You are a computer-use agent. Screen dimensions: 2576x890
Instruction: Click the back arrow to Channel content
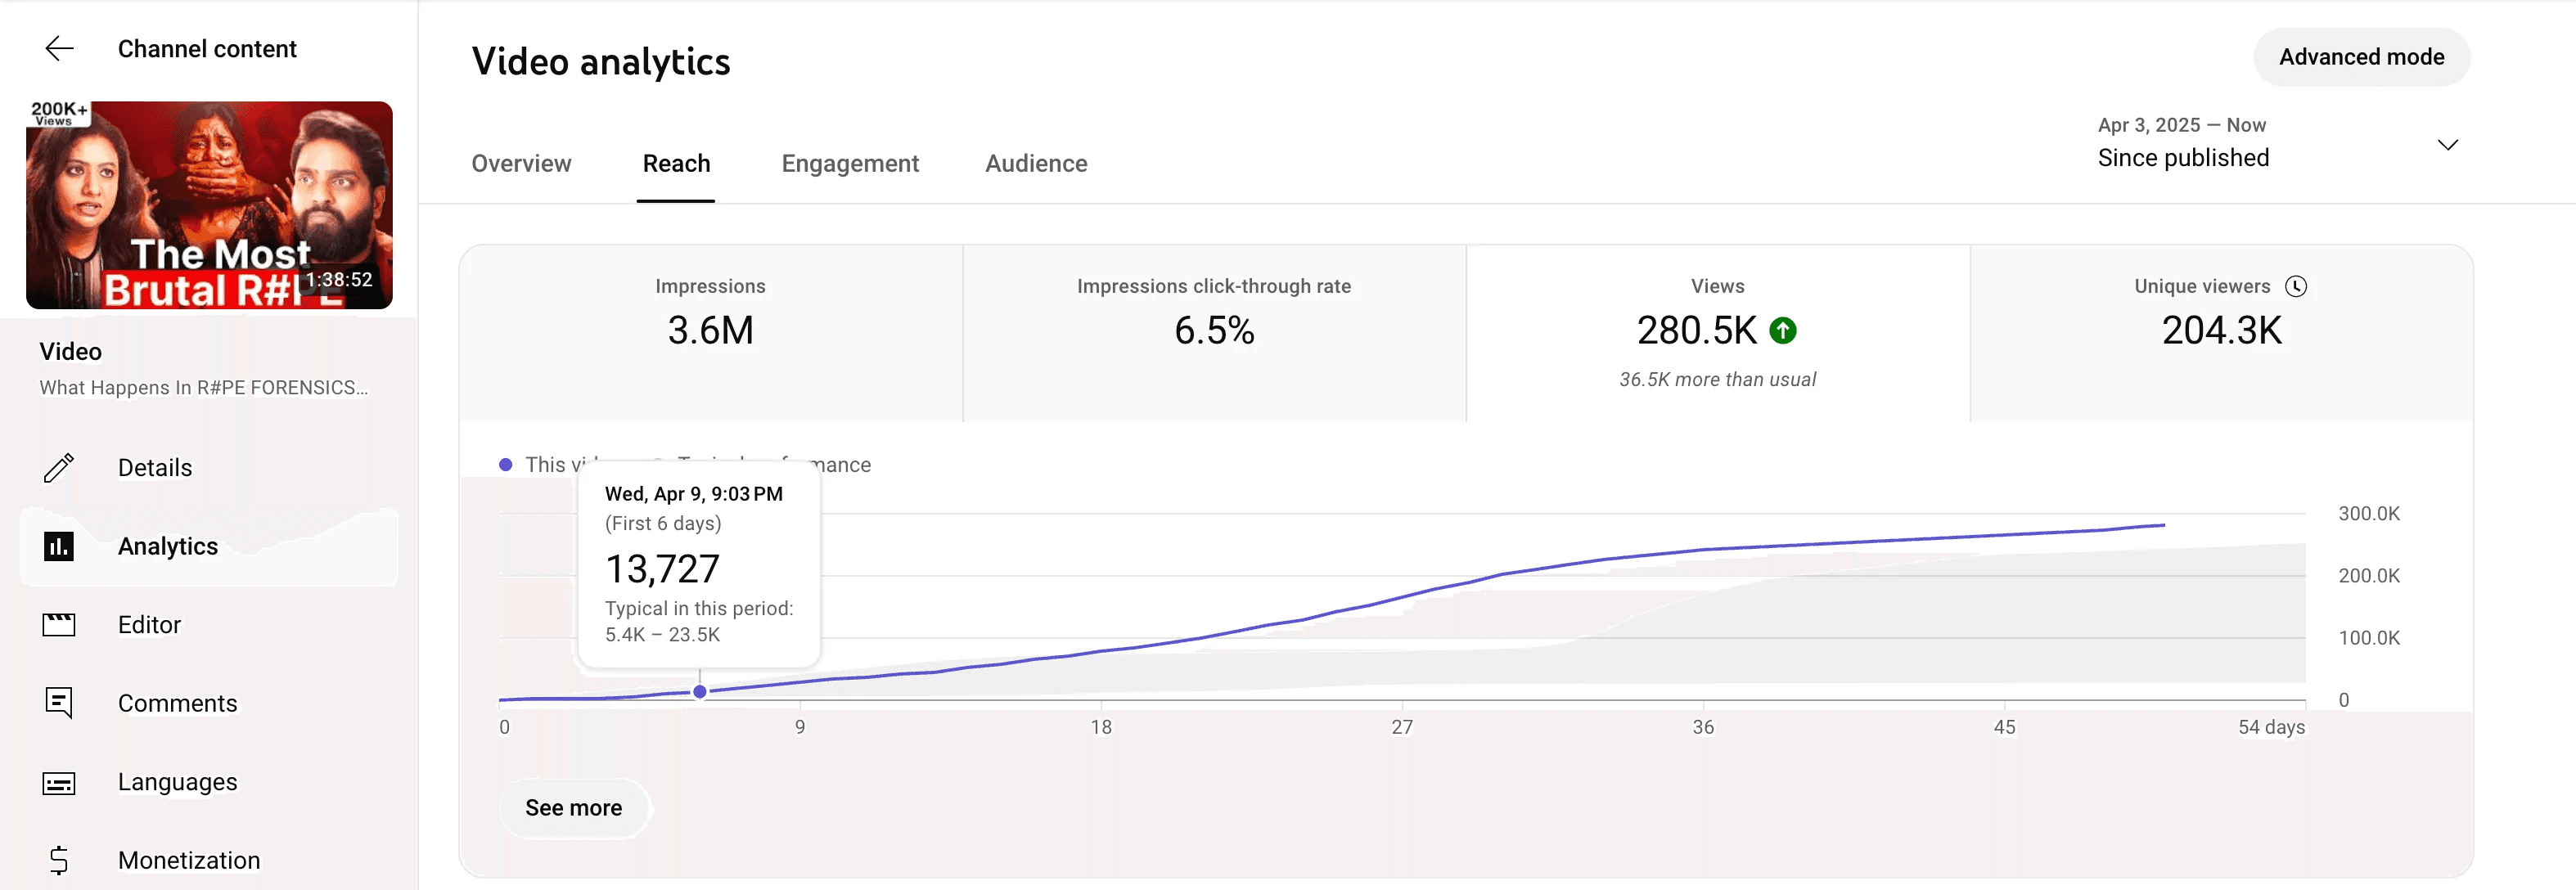click(x=60, y=48)
